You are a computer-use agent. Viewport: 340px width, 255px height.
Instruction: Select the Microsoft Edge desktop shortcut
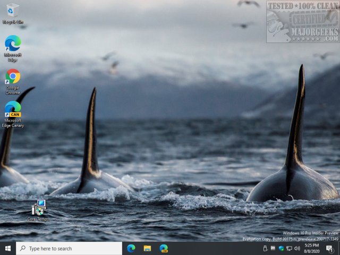click(12, 44)
